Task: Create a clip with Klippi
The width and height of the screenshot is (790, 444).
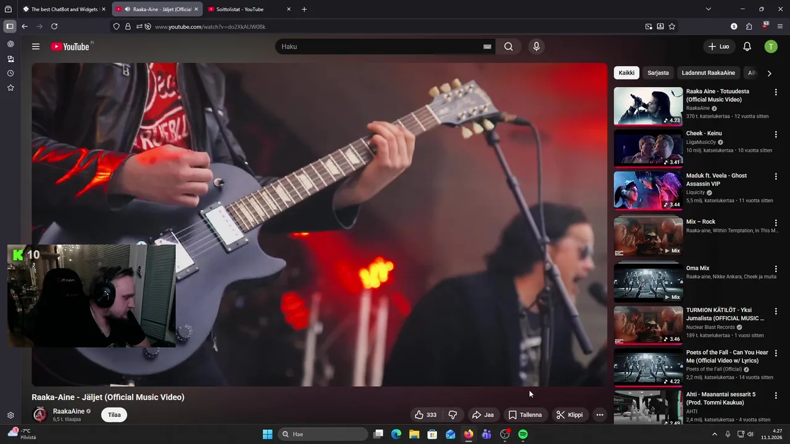Action: coord(569,415)
